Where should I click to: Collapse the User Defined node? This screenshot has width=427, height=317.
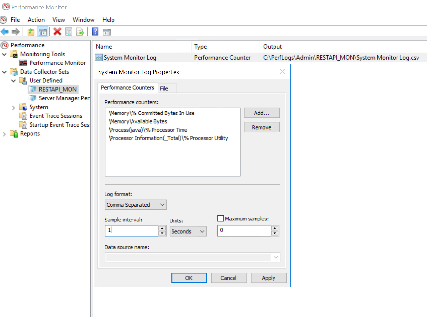(14, 80)
